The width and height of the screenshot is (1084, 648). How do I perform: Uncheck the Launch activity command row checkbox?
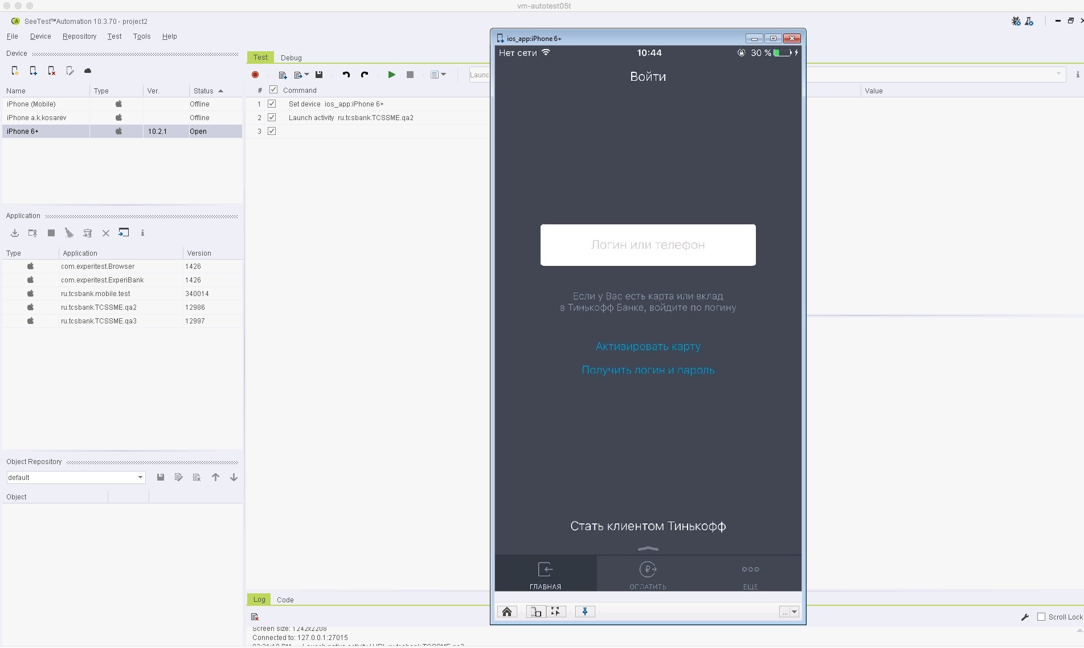(272, 117)
